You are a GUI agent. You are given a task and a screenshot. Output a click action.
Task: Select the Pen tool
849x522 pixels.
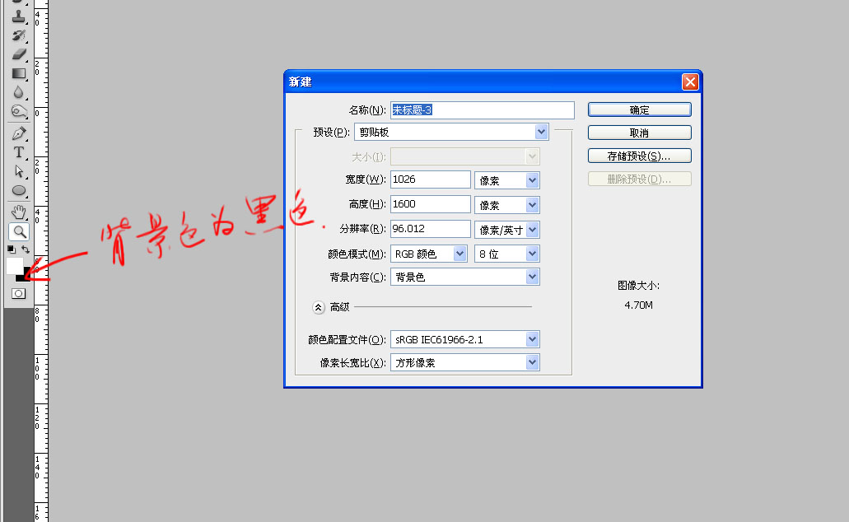[19, 133]
